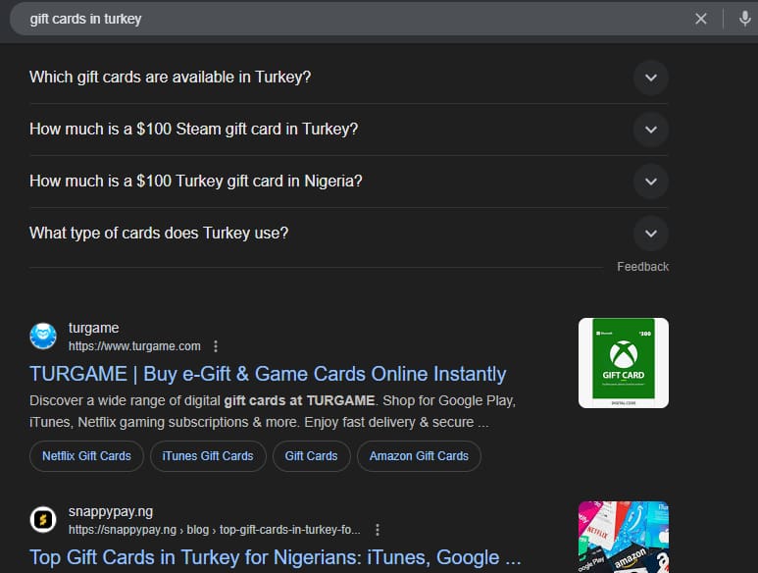Expand 'What type of cards does Turkey use?'
This screenshot has width=758, height=573.
point(650,234)
